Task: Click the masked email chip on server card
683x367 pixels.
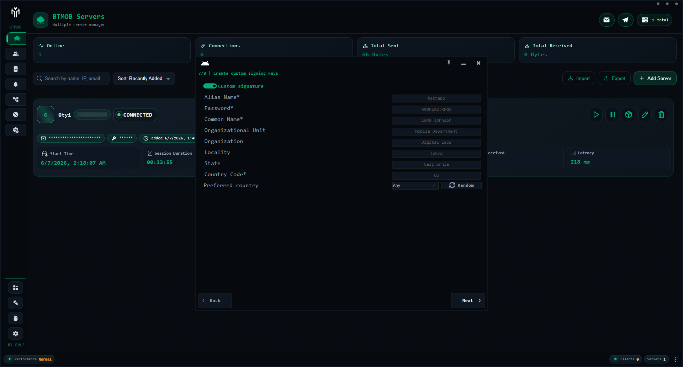Action: [71, 138]
